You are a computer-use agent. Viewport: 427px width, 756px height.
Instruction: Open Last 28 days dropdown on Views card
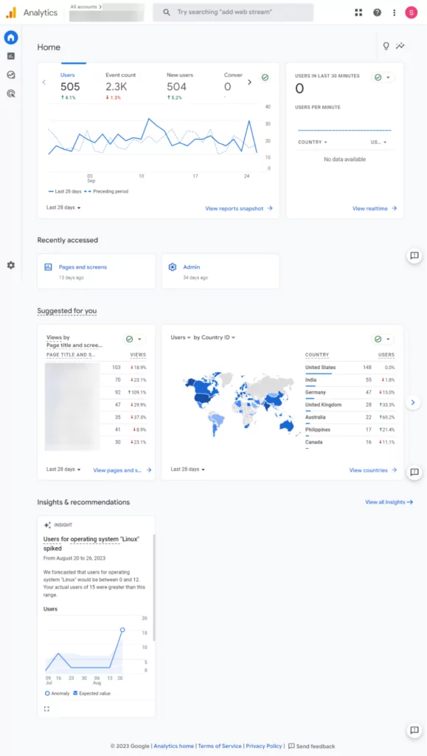pos(63,469)
